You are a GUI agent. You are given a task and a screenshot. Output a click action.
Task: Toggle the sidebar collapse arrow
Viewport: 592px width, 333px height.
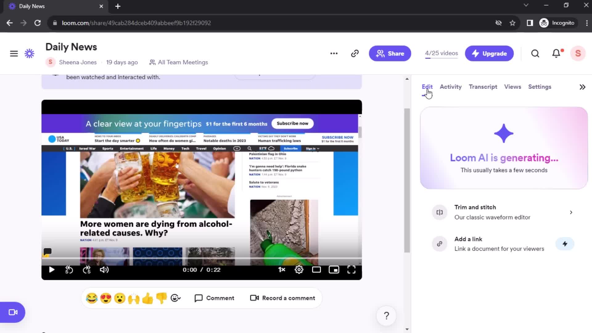[x=582, y=87]
